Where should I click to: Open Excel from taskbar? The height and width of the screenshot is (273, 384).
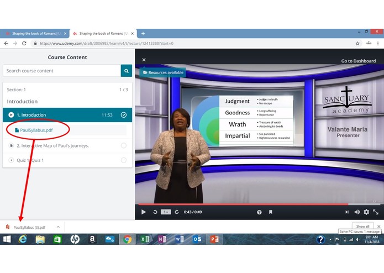pos(145,239)
